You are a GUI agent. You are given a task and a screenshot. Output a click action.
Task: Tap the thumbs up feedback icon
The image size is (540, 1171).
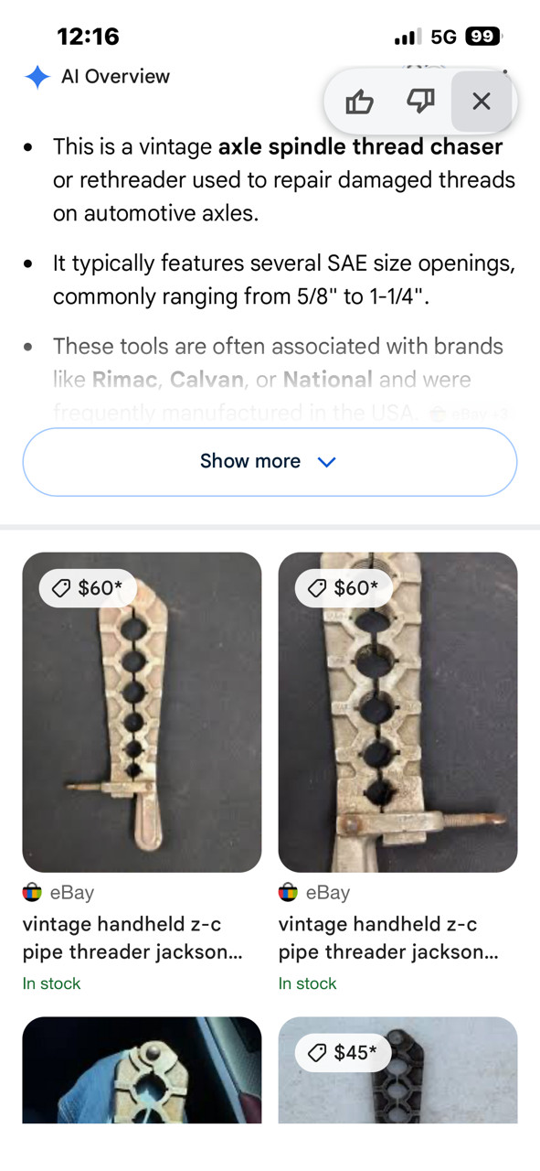[x=359, y=102]
